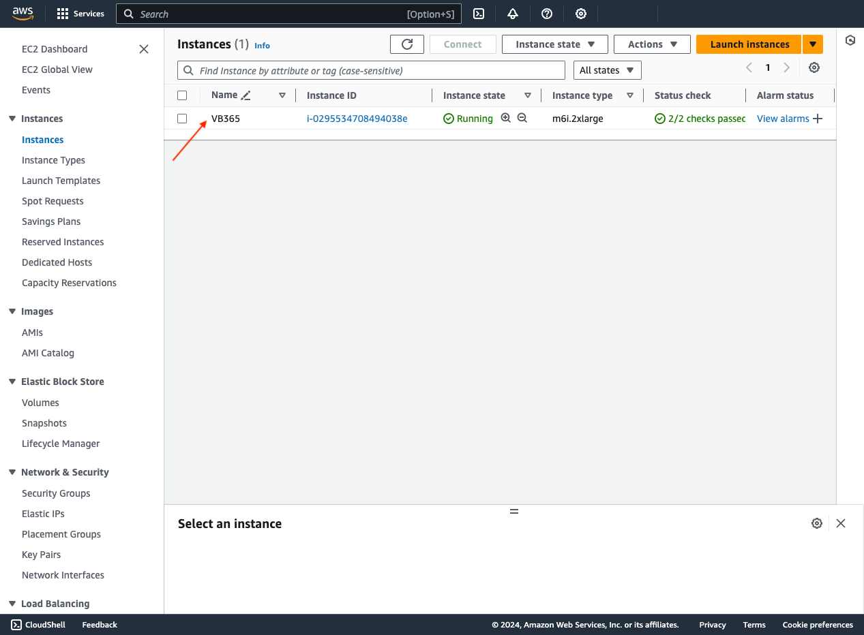Open the Instance state dropdown

pyautogui.click(x=554, y=44)
